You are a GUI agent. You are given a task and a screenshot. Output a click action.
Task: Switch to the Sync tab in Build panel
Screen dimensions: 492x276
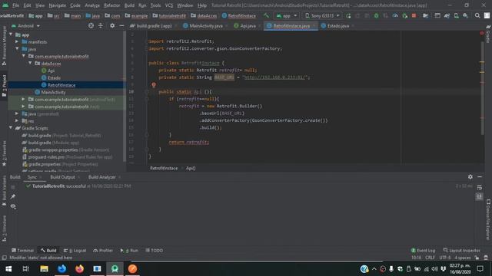click(x=32, y=177)
